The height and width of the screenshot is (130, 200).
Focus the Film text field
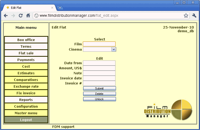click(99, 44)
